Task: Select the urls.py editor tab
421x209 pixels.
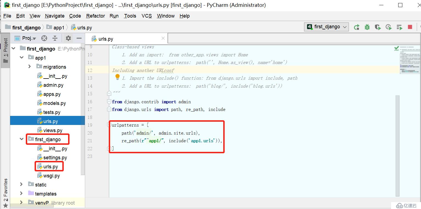Action: 126,39
